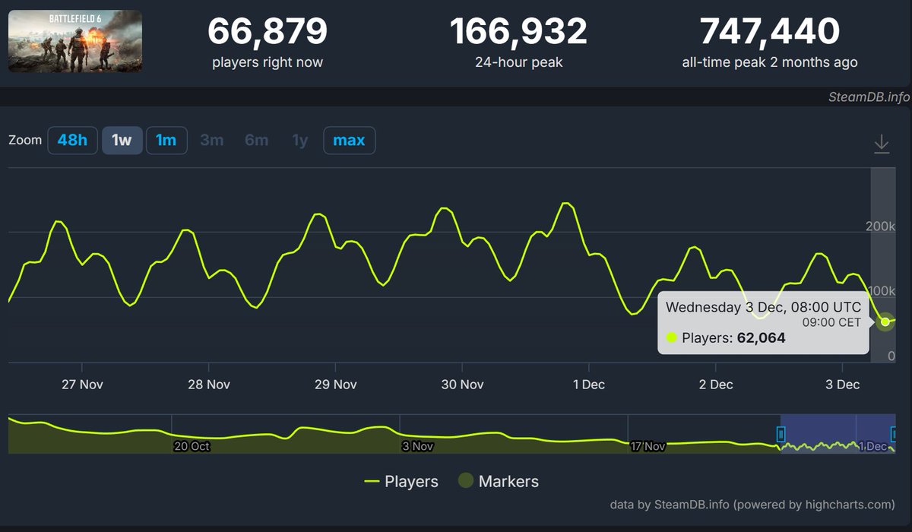Click the 166,932 24-hour peak figure
Screen dimensions: 912x532
click(x=519, y=32)
